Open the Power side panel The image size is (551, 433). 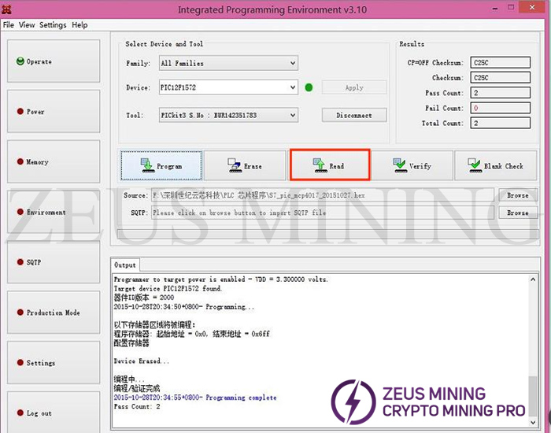[x=53, y=112]
